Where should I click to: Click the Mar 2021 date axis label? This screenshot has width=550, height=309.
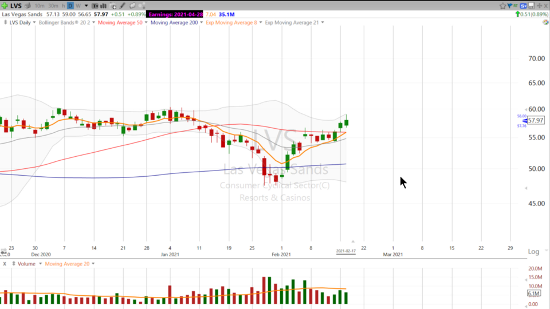393,255
